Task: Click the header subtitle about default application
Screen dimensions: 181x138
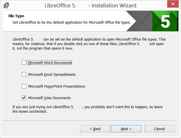Action: [x=71, y=22]
